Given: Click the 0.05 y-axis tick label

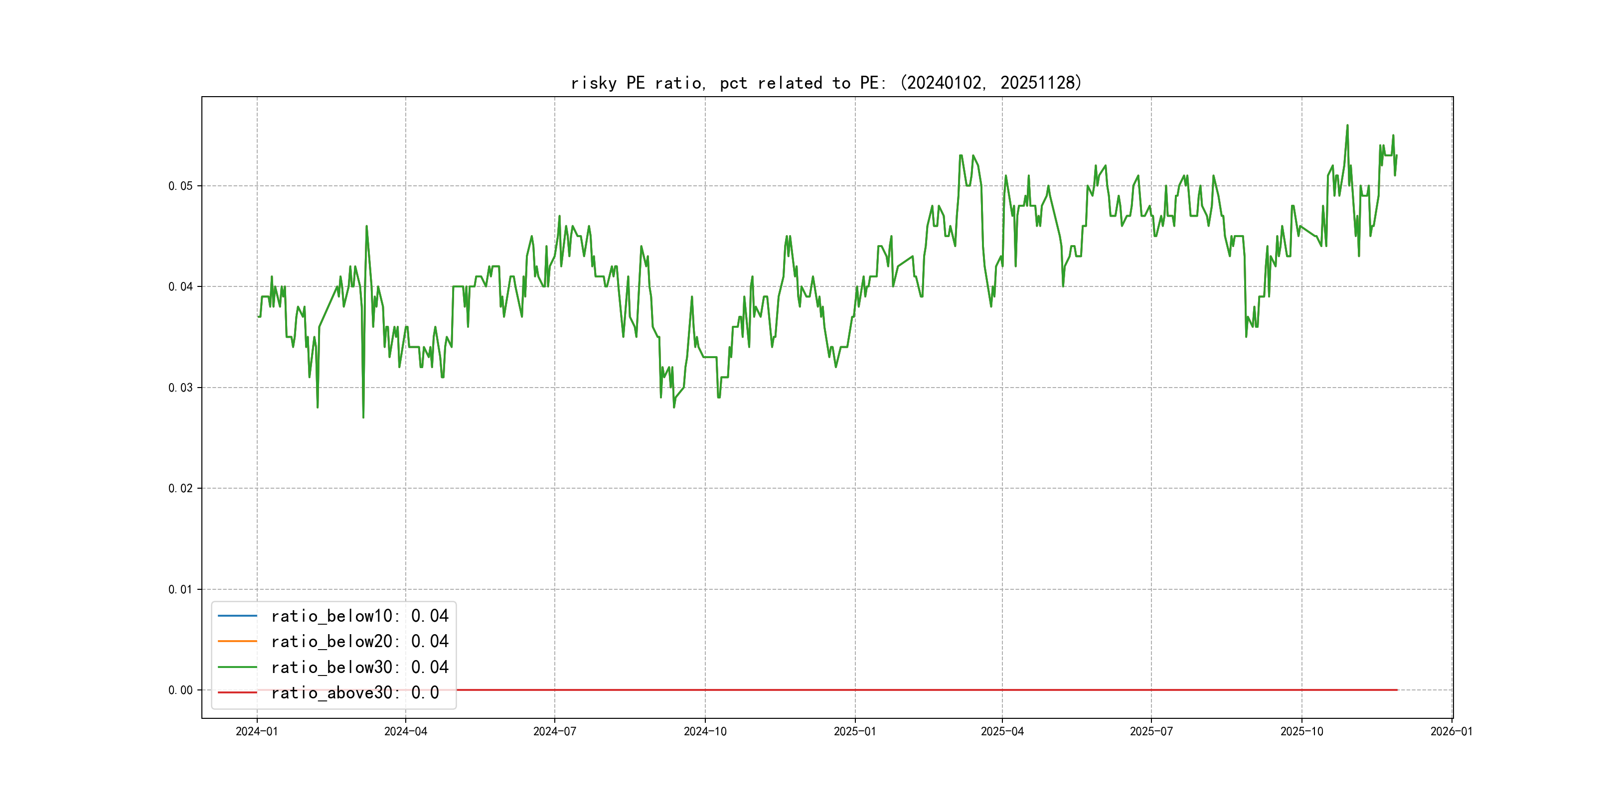Looking at the screenshot, I should (180, 186).
